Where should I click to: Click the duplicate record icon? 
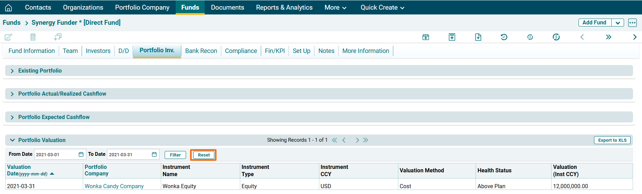click(x=58, y=37)
